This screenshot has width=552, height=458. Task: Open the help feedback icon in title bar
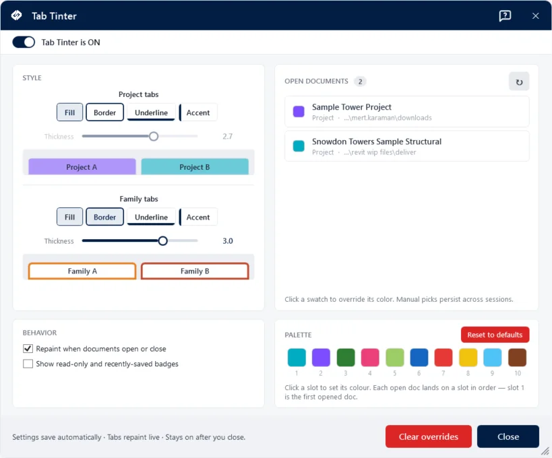[x=505, y=16]
